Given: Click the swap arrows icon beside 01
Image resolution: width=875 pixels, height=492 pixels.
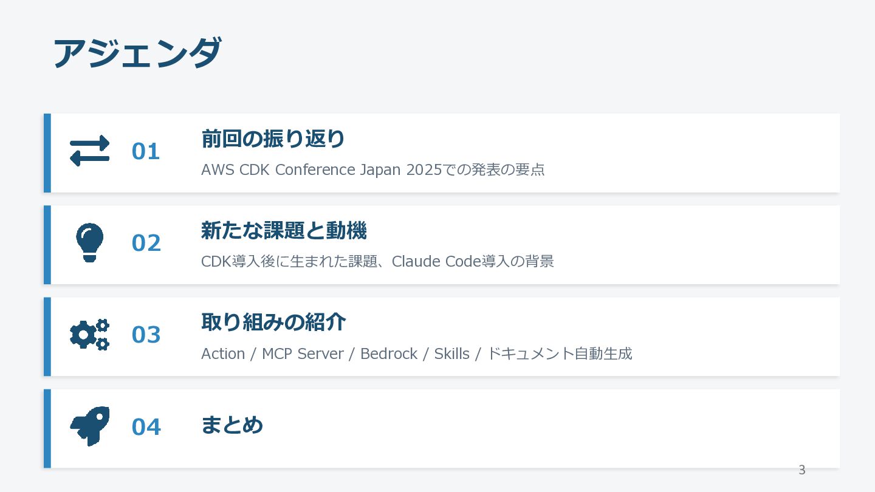Looking at the screenshot, I should point(90,151).
